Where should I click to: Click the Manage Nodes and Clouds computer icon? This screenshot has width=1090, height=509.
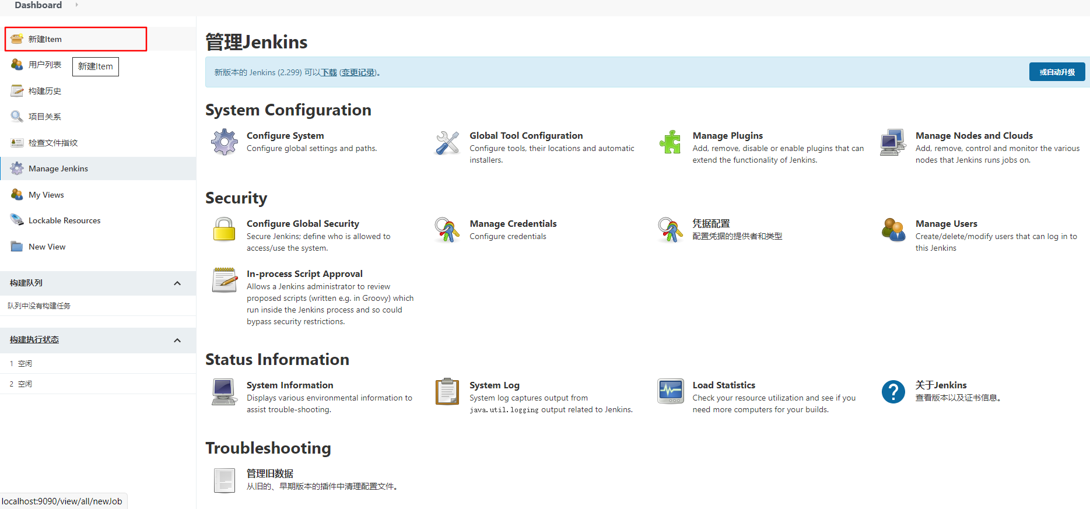893,142
